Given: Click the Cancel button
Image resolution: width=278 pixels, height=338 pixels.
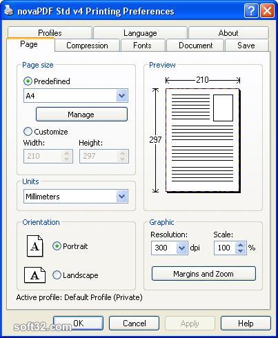Looking at the screenshot, I should point(134,323).
